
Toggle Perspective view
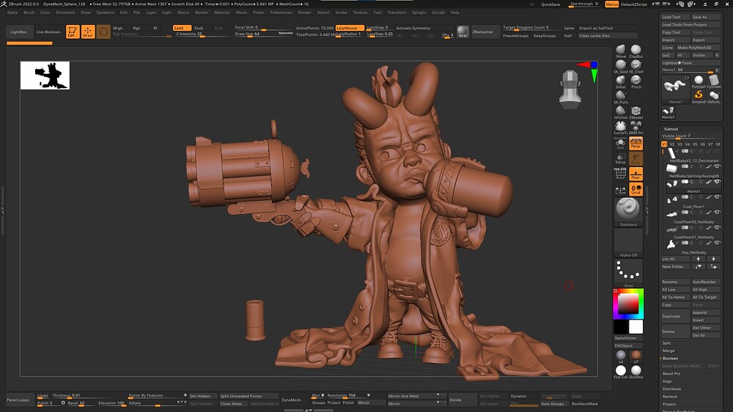(636, 143)
